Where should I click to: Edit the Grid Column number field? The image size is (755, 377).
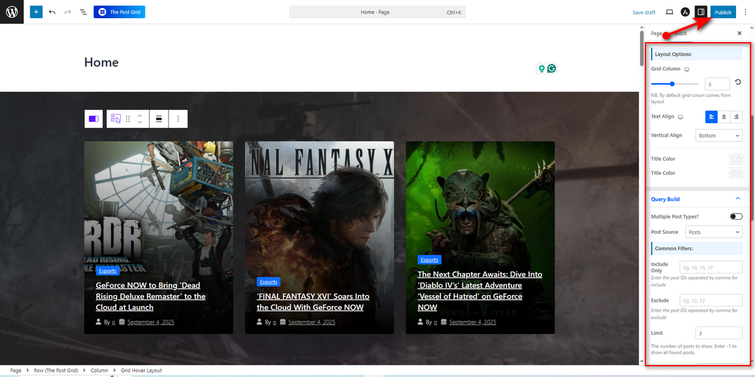pyautogui.click(x=717, y=84)
